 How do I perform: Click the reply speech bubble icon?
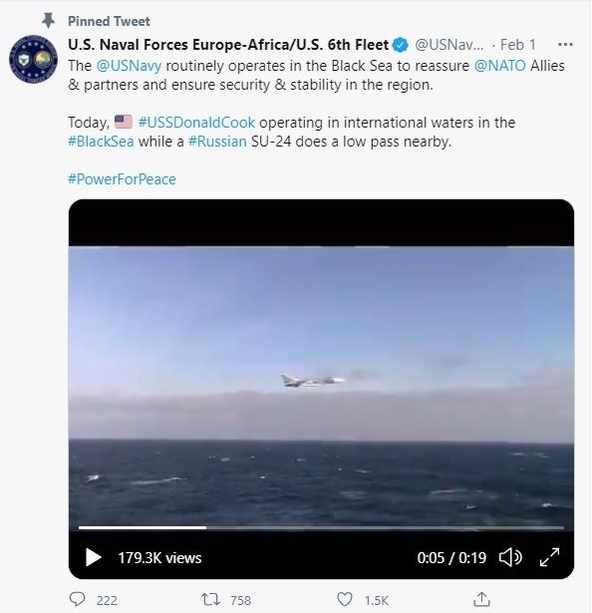click(x=77, y=599)
